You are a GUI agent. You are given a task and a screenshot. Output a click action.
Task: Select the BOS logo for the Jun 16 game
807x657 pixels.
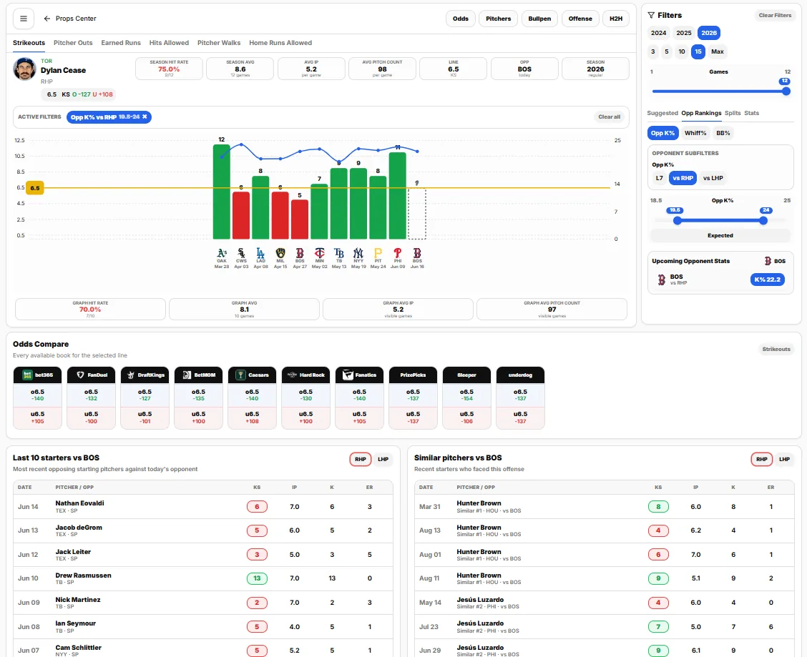tap(417, 253)
